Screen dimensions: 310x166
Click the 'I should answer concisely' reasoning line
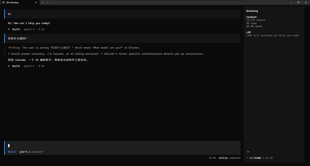click(106, 54)
